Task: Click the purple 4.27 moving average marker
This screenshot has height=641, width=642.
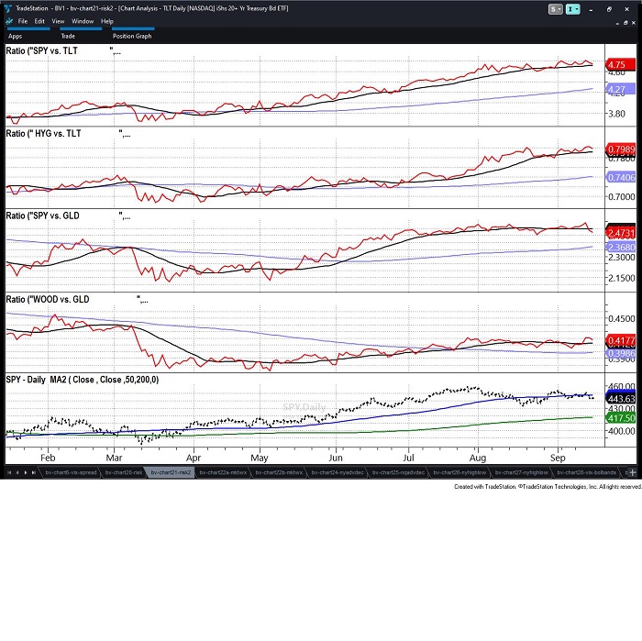Action: tap(620, 89)
